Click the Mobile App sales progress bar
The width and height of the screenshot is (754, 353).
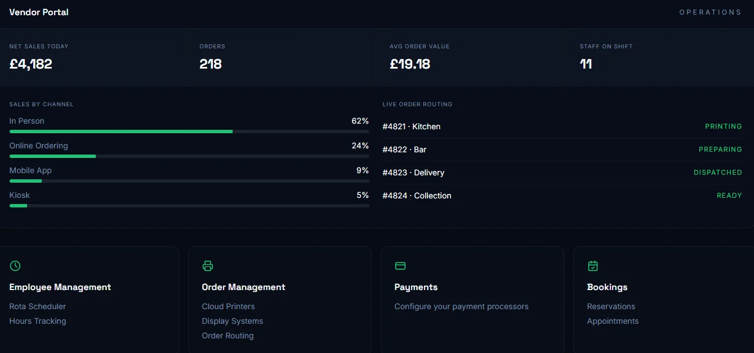pyautogui.click(x=189, y=181)
